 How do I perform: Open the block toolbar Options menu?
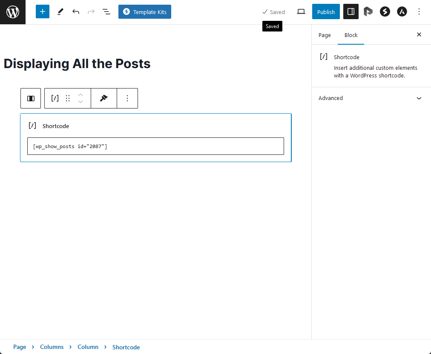click(x=127, y=98)
